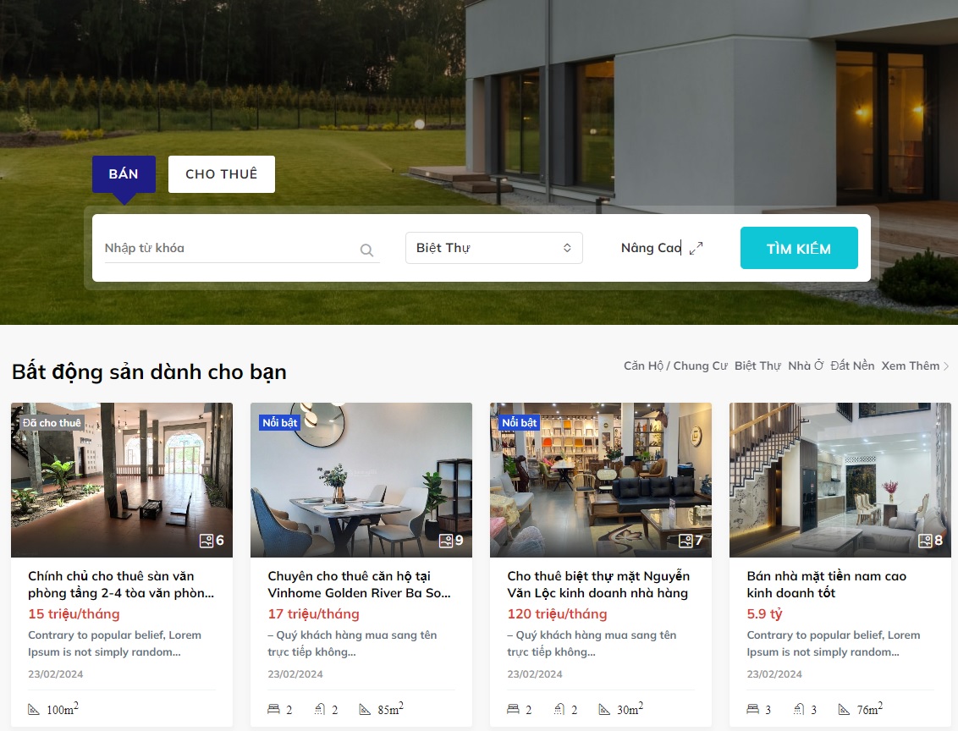Click the photo gallery icon showing 8 images
Image resolution: width=958 pixels, height=731 pixels.
(x=925, y=541)
